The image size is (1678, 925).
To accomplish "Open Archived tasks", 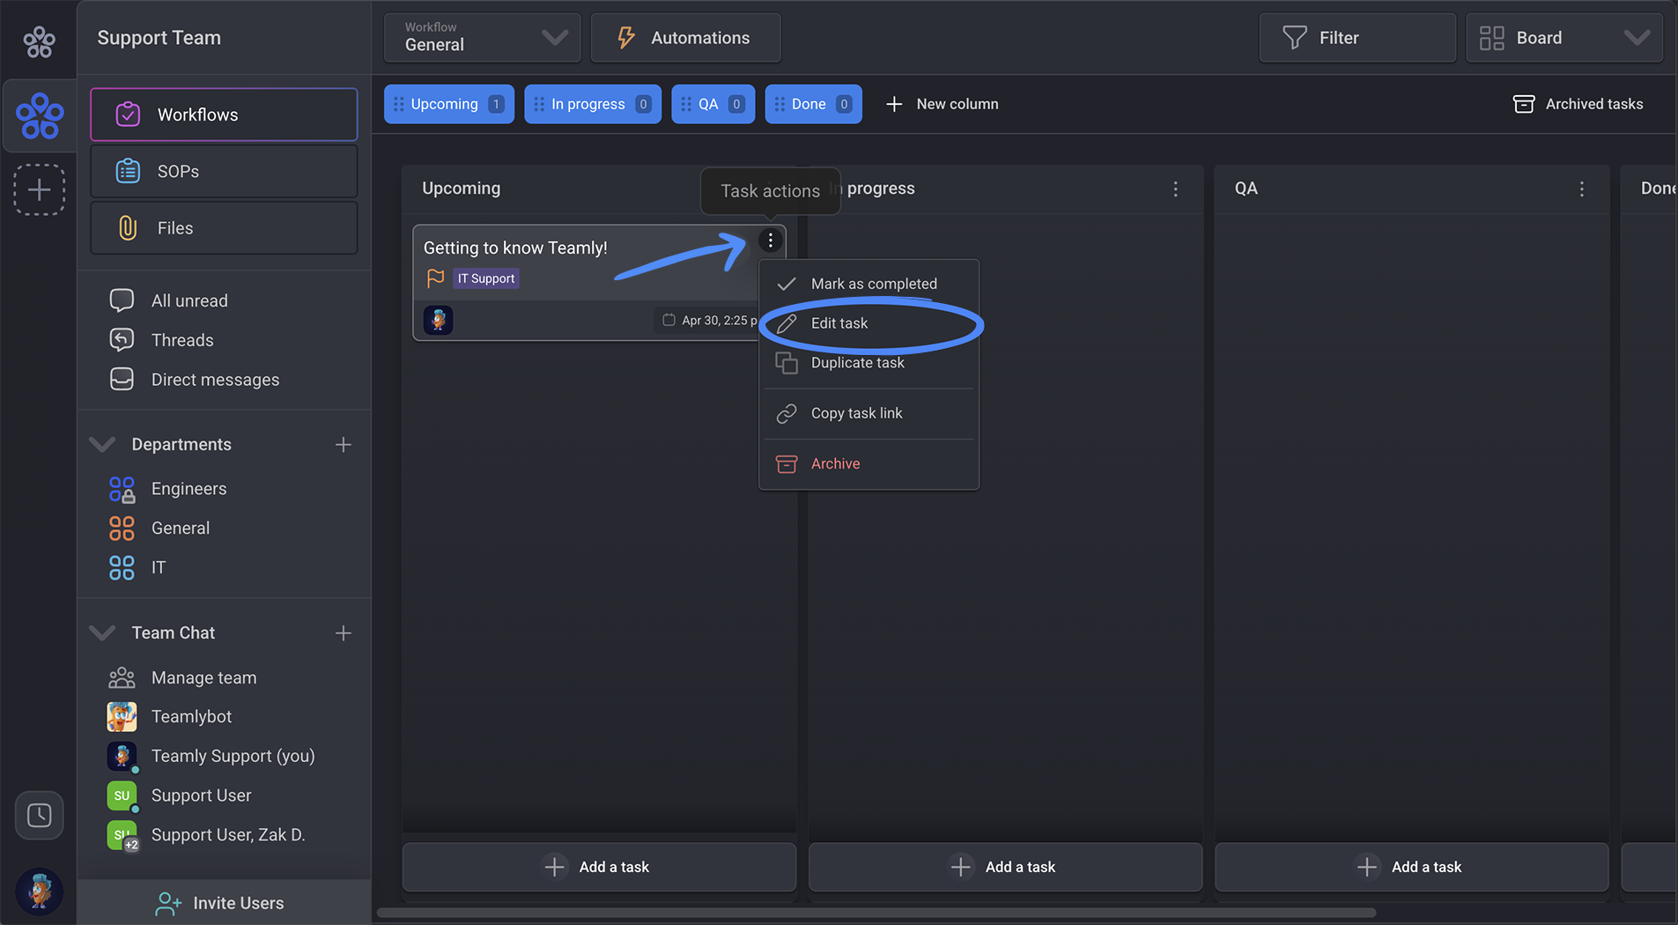I will click(1578, 104).
